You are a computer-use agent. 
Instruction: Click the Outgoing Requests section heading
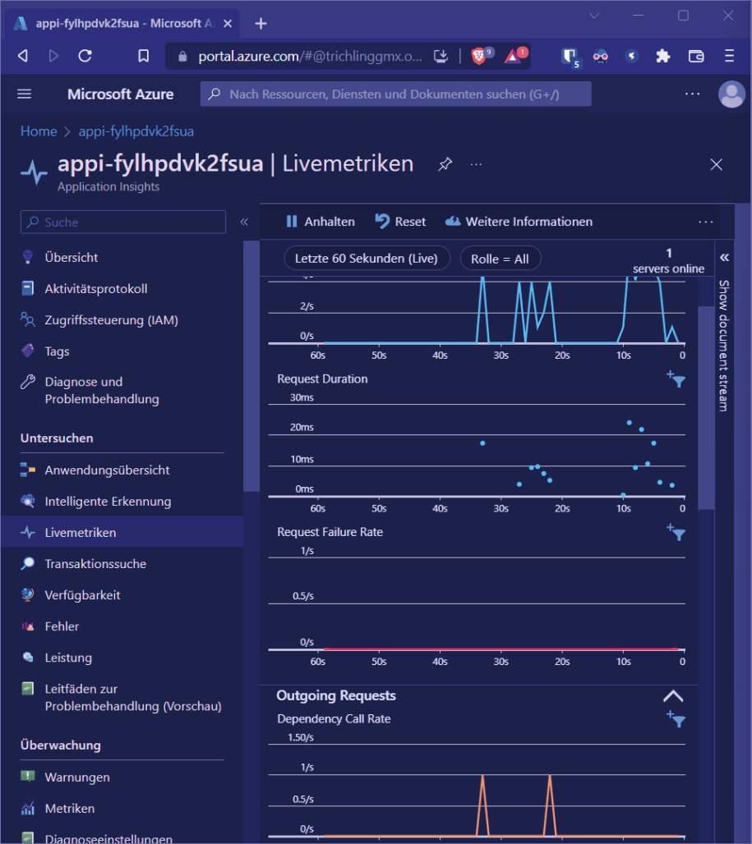point(336,695)
